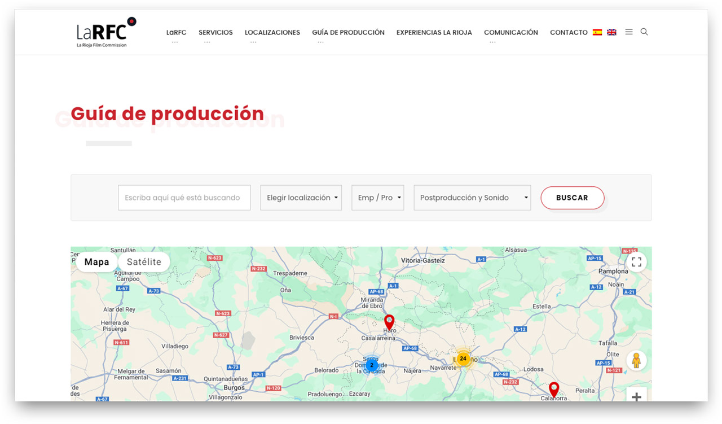Viewport: 722px width, 424px height.
Task: Open the Postproducción y Sonido dropdown
Action: [472, 198]
